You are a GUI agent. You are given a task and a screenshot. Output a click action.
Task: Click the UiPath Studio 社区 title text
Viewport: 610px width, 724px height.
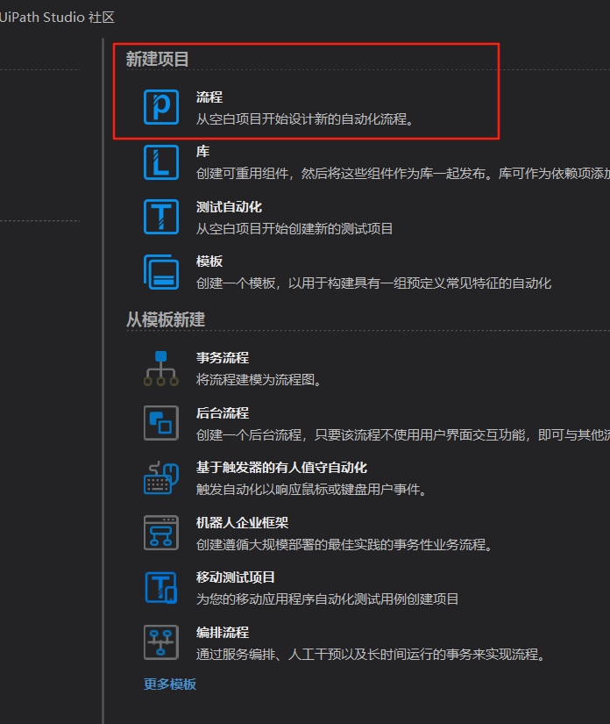pyautogui.click(x=57, y=18)
